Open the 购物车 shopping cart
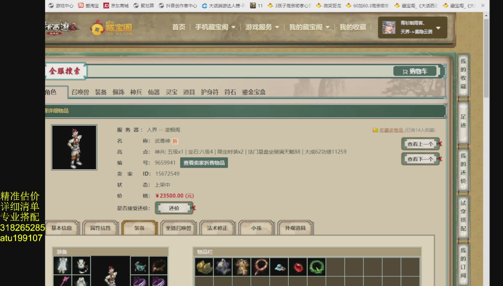The image size is (503, 286). point(415,71)
